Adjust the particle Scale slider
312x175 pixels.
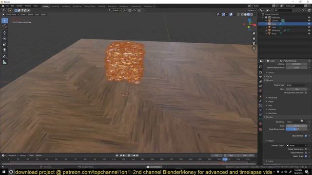click(296, 126)
